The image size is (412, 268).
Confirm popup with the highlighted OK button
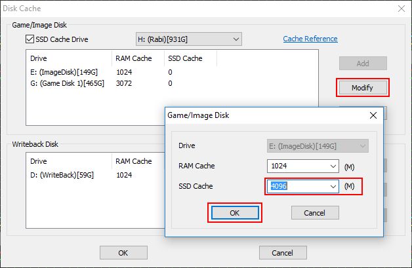point(235,212)
